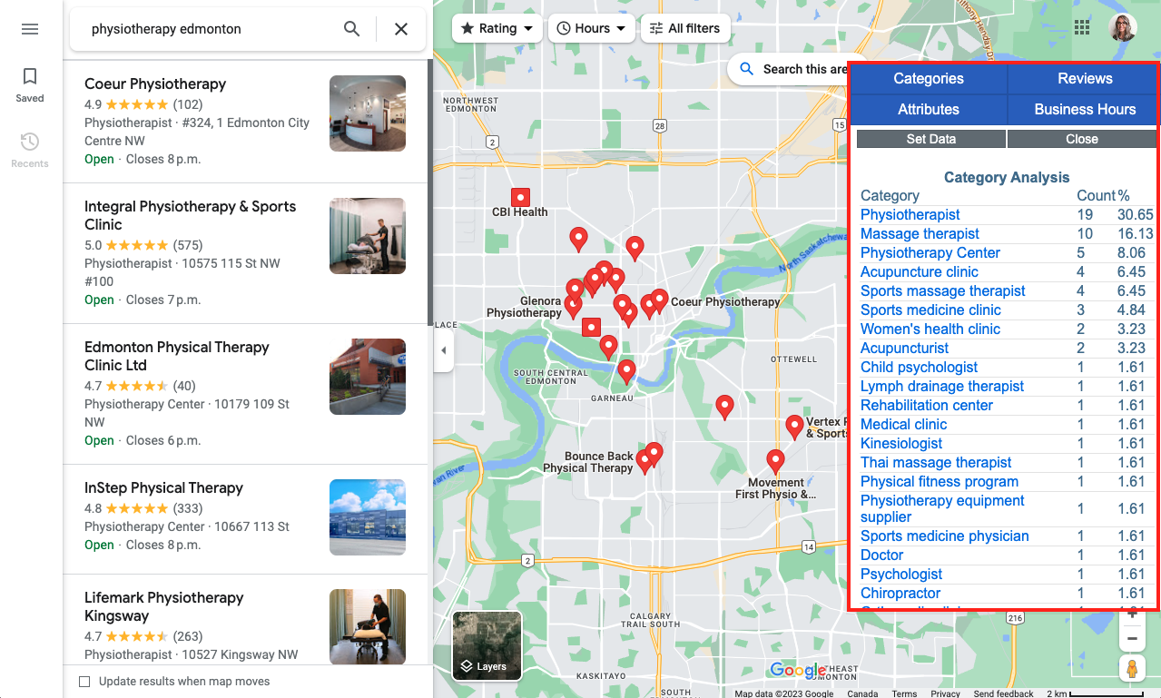Open the Layers map view toggle
The image size is (1161, 698).
[x=487, y=646]
